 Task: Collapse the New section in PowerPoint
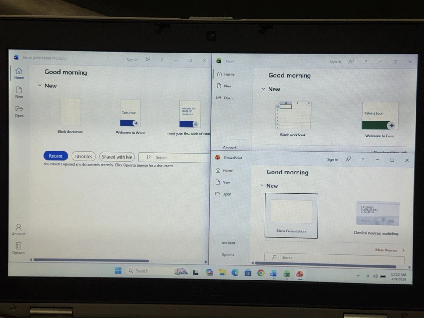261,185
